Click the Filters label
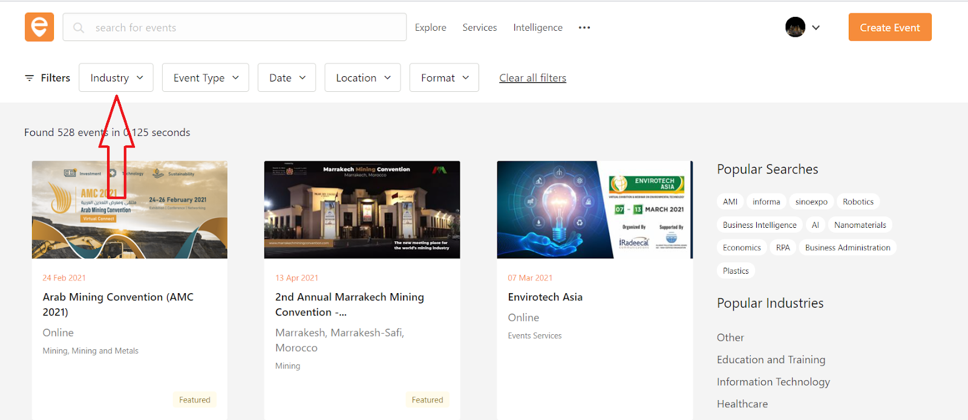The width and height of the screenshot is (968, 420). coord(56,78)
